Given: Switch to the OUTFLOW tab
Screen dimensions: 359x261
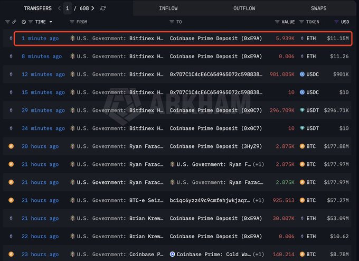Looking at the screenshot, I should click(x=244, y=8).
